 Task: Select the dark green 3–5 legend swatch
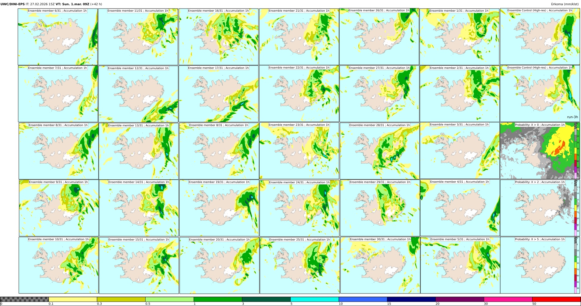266,299
